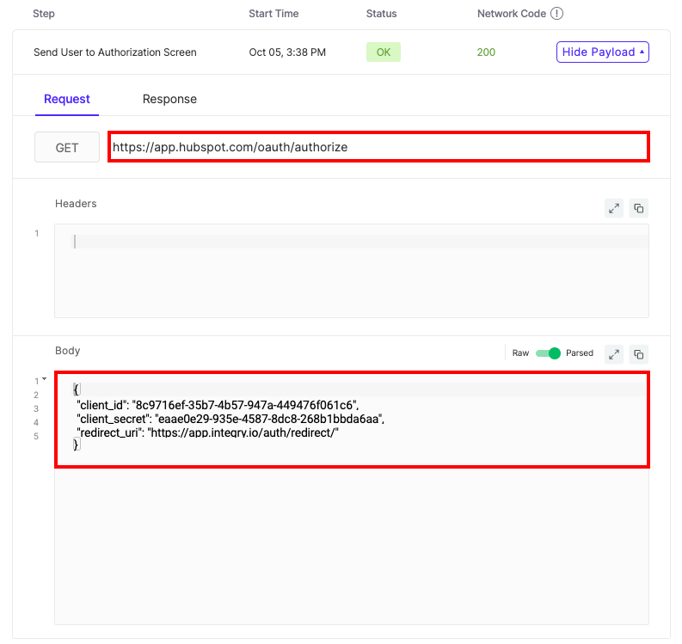Click the Raw label beside the toggle
The image size is (682, 644).
pyautogui.click(x=520, y=353)
